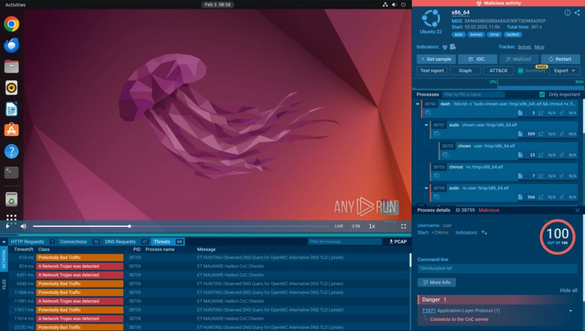
Task: Click the video playback progress slider
Action: pos(130,226)
